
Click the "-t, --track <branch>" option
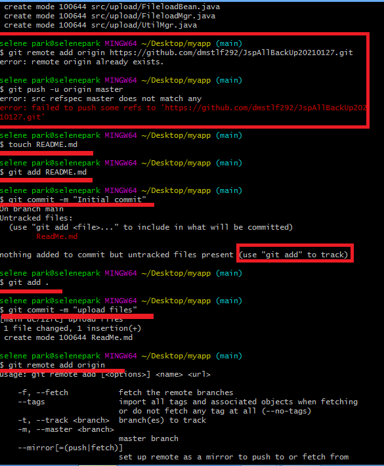64,420
